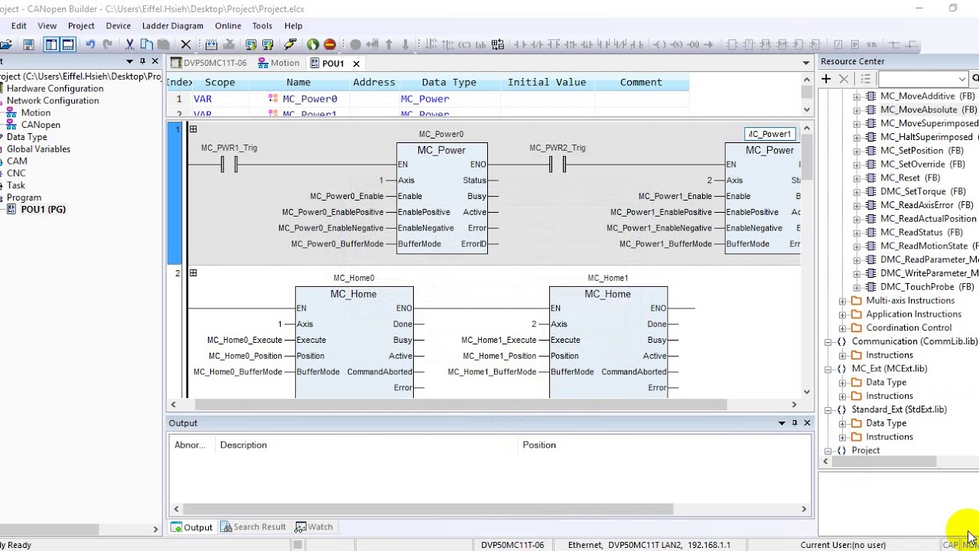Click the Output panel horizontal scrollbar
Viewport: 979px width, 551px height.
[428, 509]
